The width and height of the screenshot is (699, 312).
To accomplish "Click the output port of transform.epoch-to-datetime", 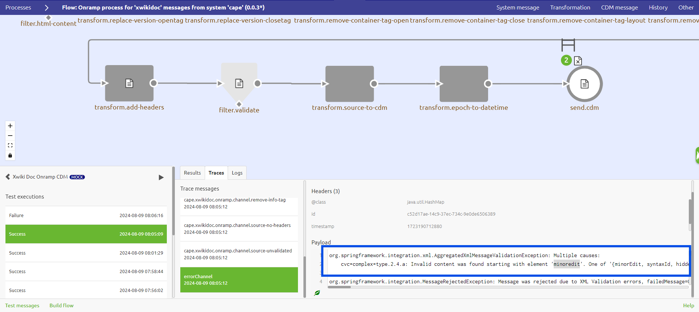I will pos(488,84).
